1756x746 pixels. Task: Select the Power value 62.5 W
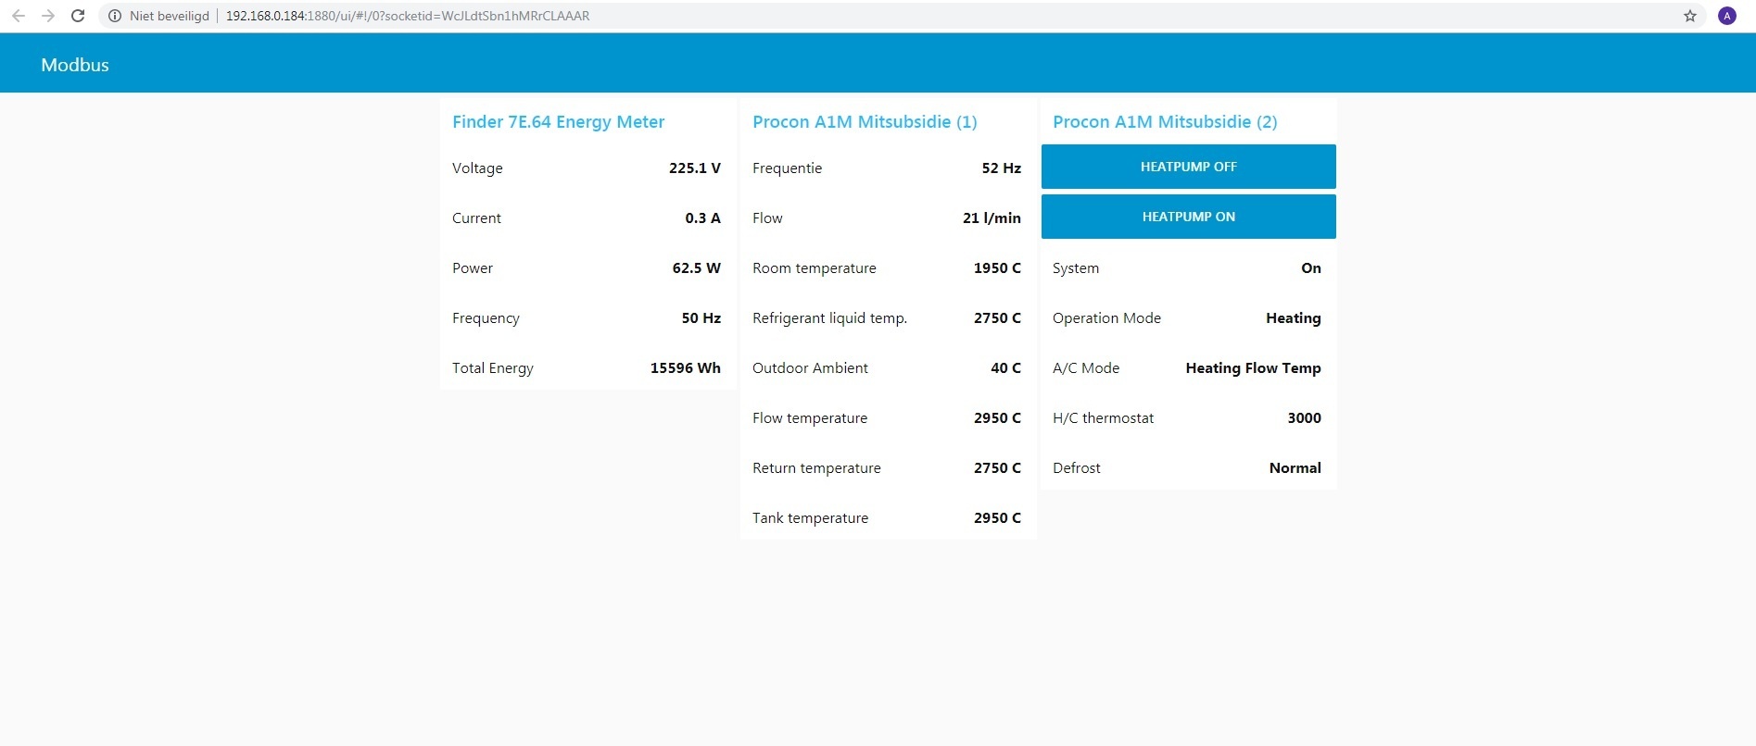(x=696, y=267)
